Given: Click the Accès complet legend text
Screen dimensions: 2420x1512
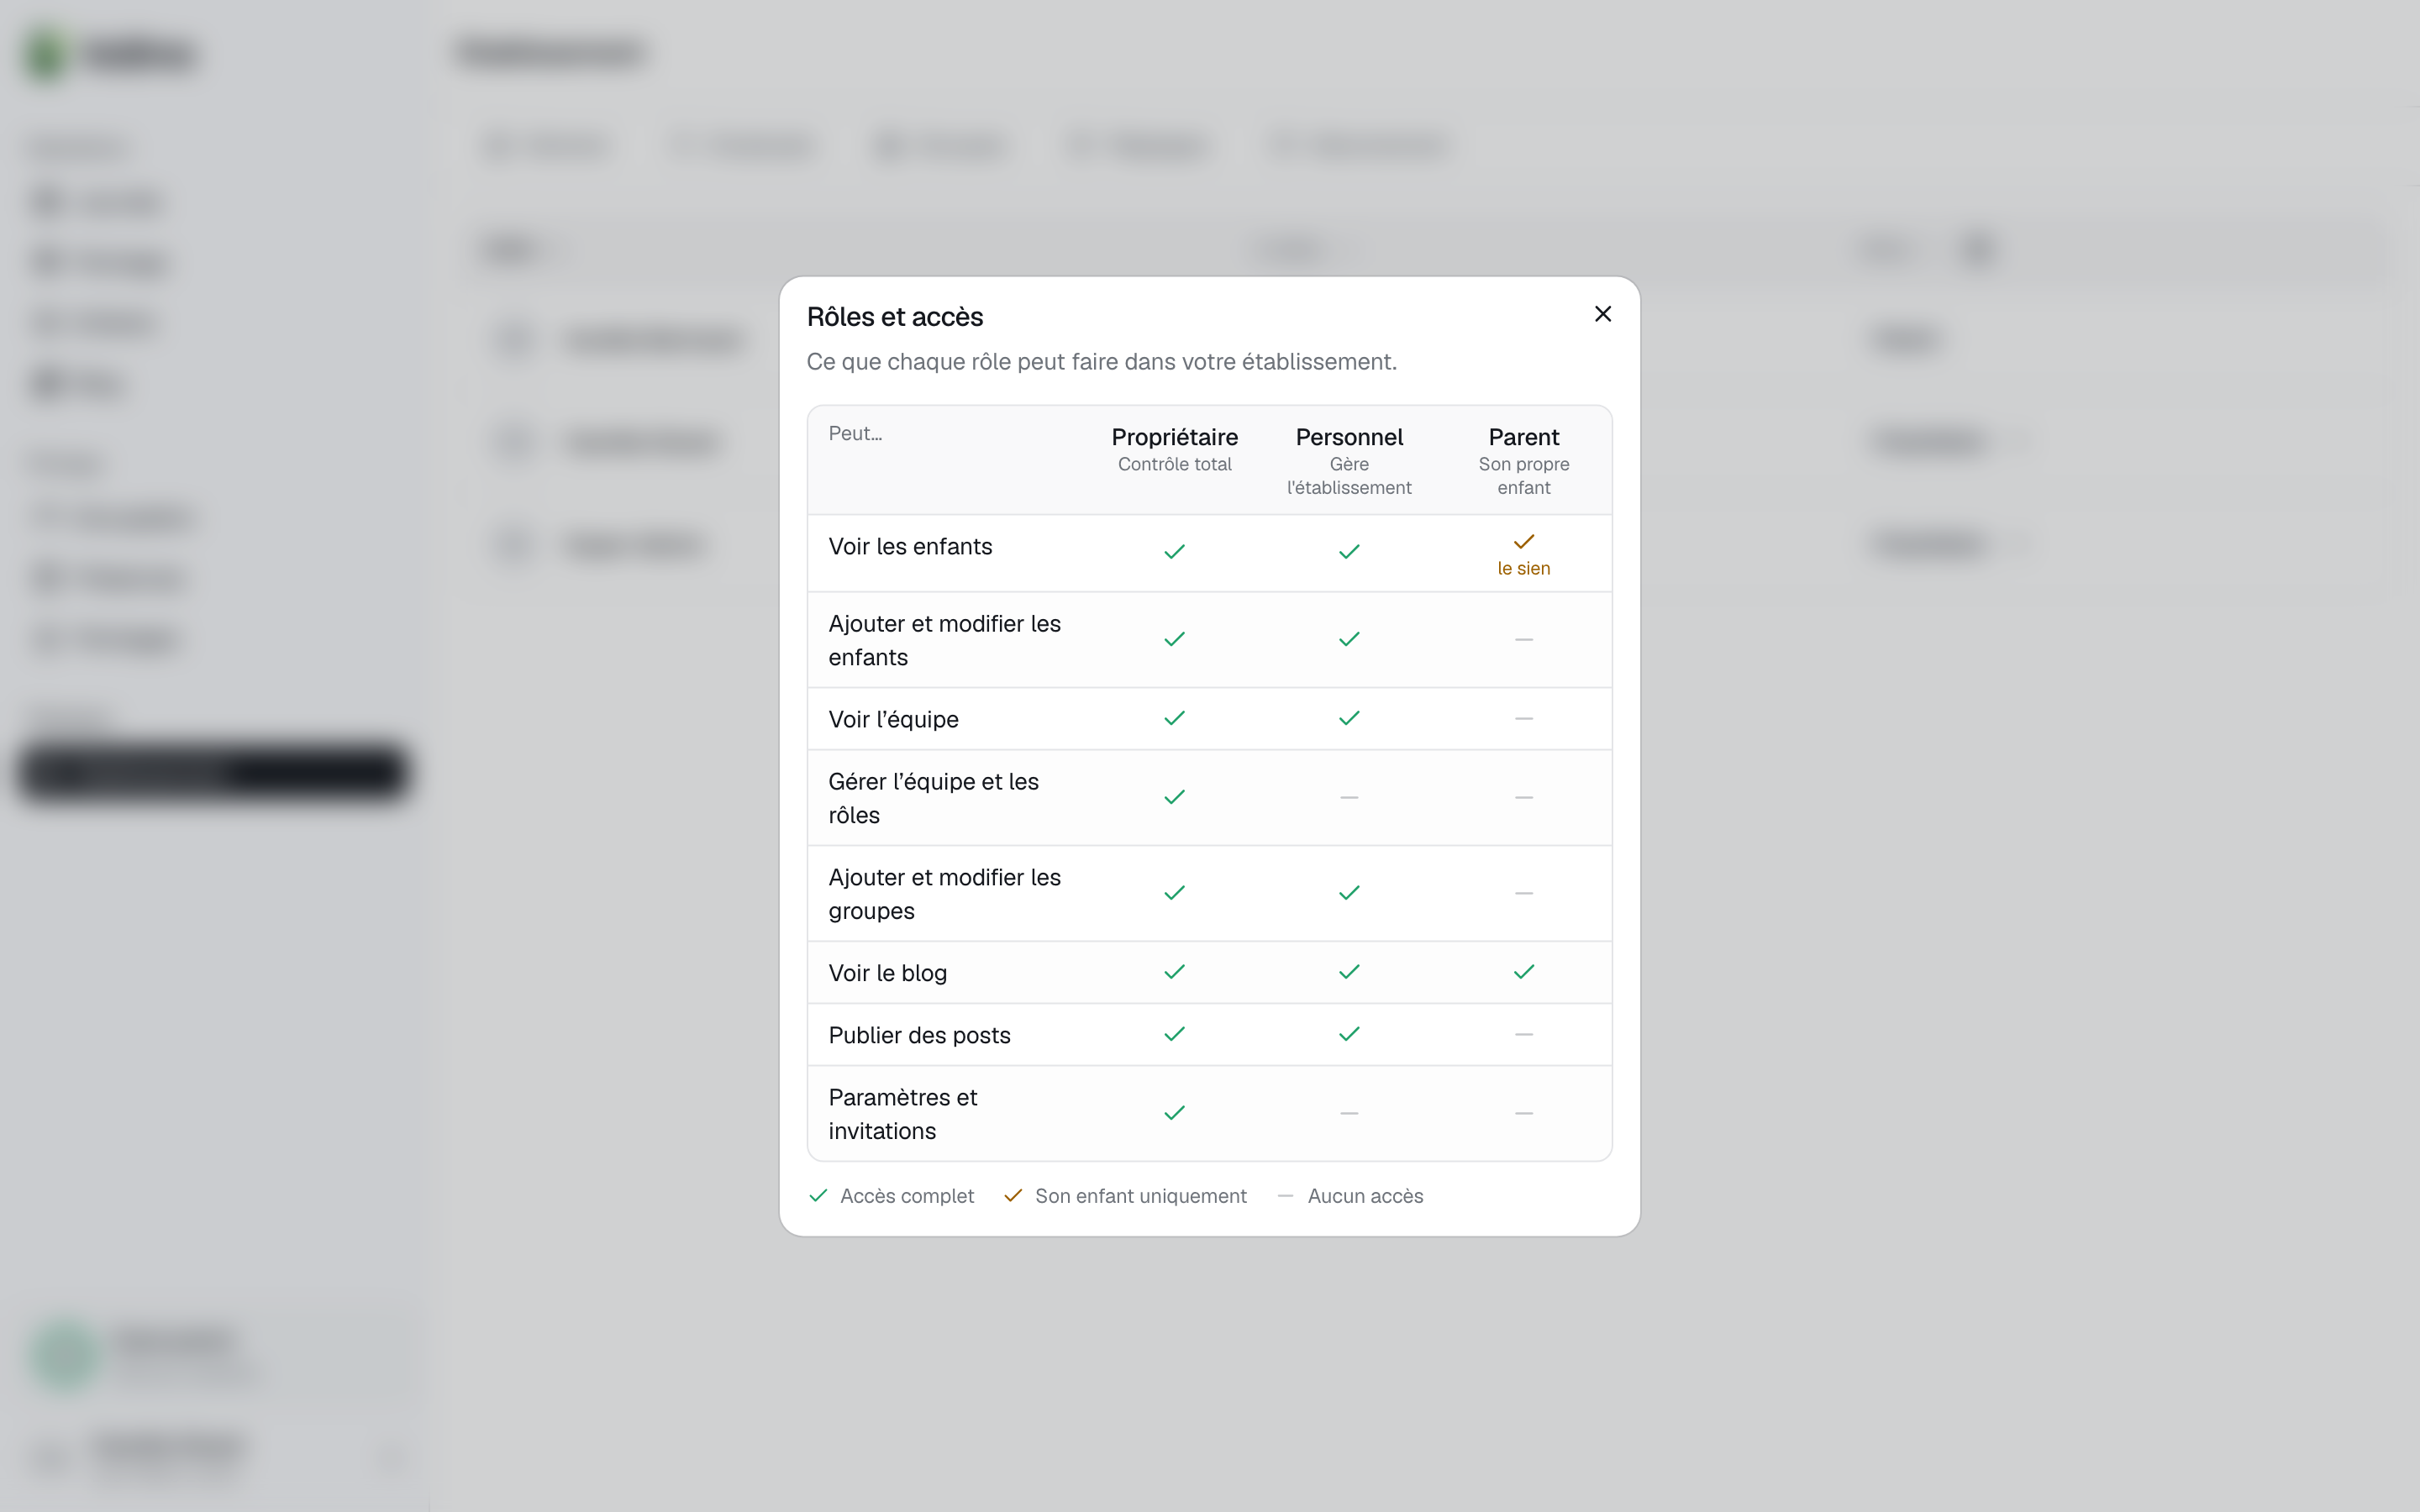Looking at the screenshot, I should coord(906,1196).
